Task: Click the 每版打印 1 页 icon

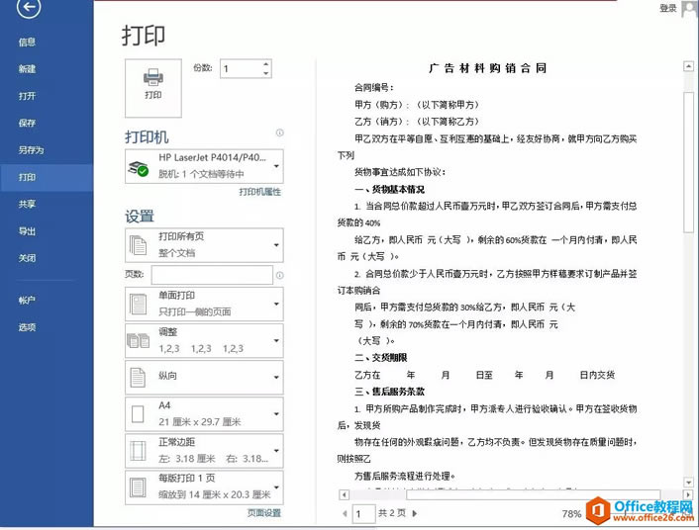Action: (138, 487)
